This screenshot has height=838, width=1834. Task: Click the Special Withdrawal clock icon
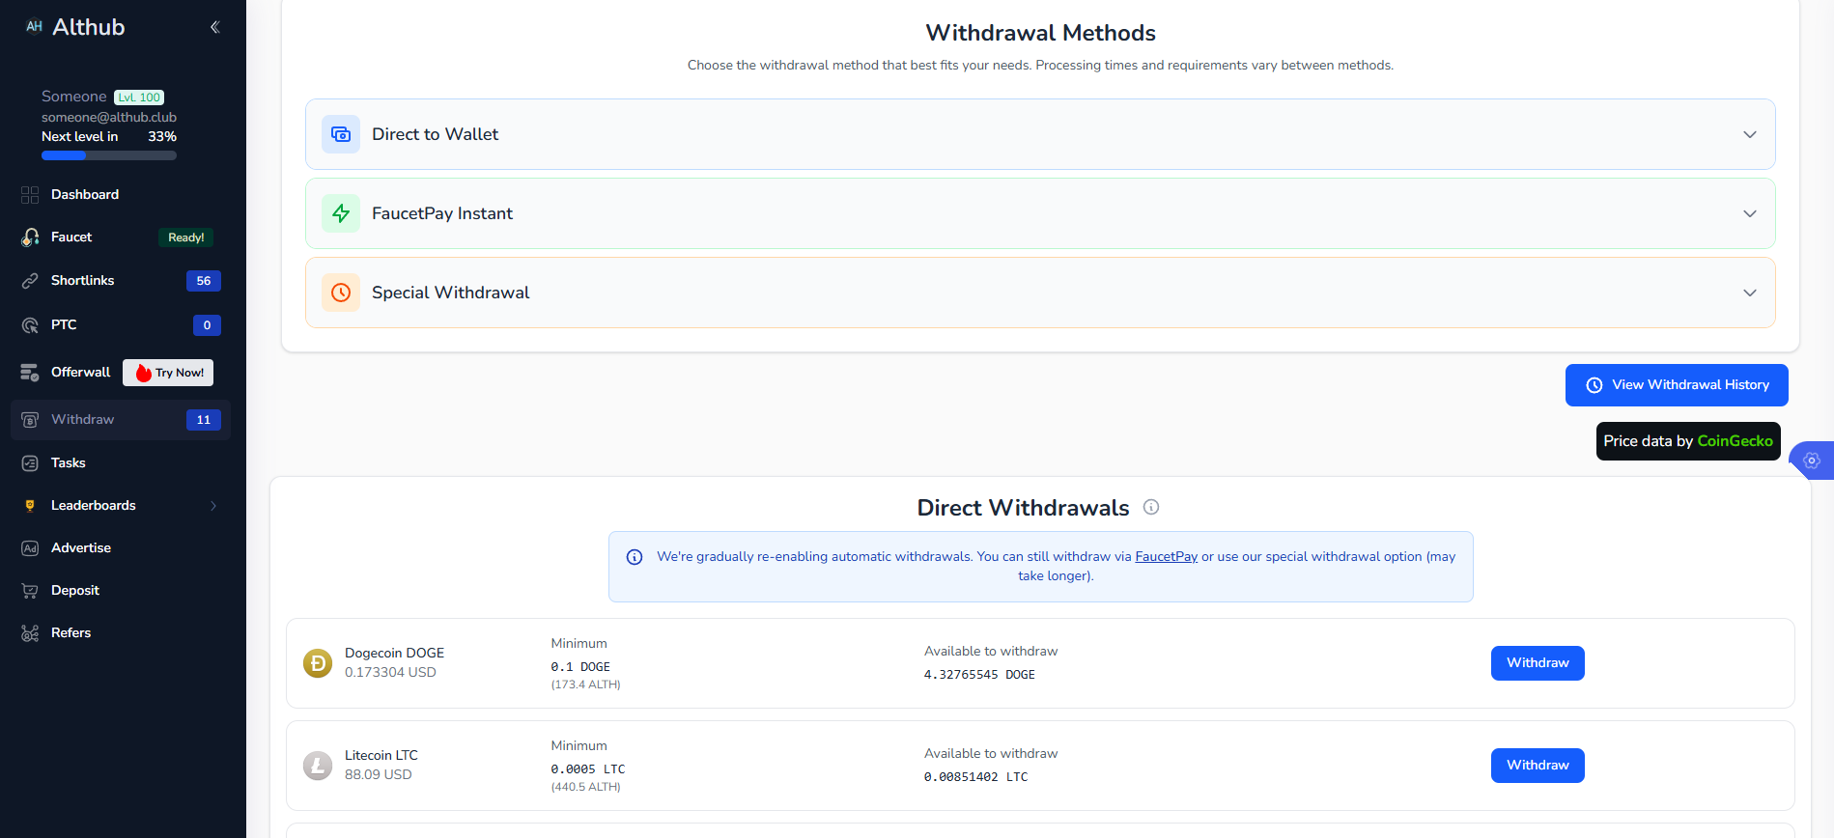click(341, 293)
